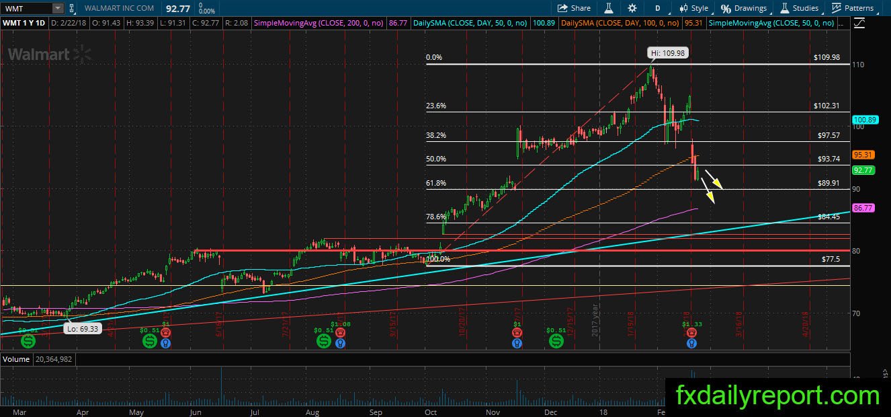Viewport: 891px width, 417px height.
Task: Click the green dividend icon in December
Action: pos(556,342)
